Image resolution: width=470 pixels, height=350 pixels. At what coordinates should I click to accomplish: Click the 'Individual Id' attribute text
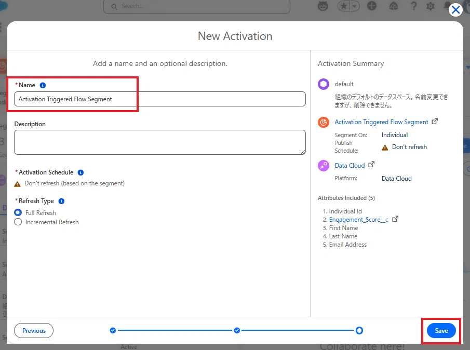[345, 211]
